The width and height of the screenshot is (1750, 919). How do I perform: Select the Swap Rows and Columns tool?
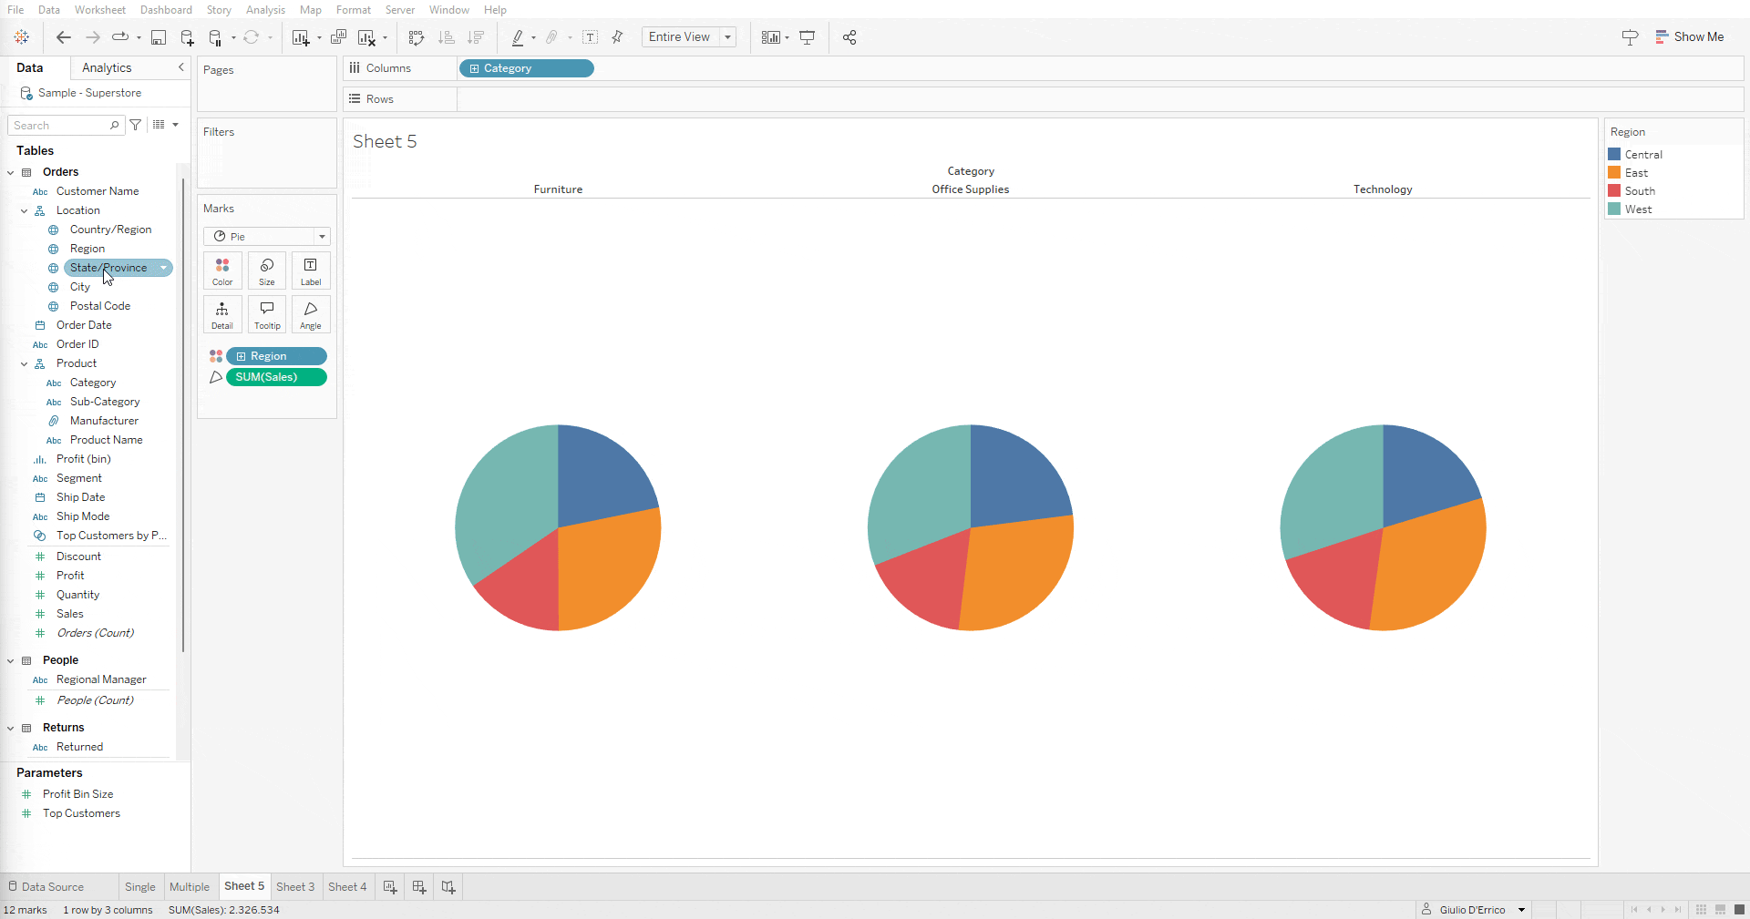(417, 37)
